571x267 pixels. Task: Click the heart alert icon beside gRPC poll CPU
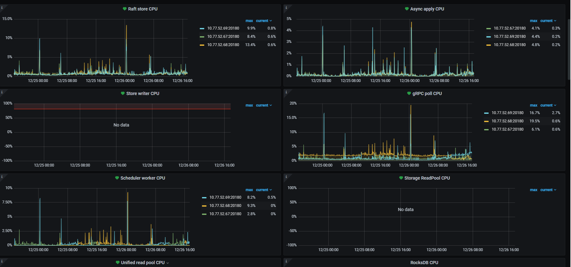click(x=409, y=93)
